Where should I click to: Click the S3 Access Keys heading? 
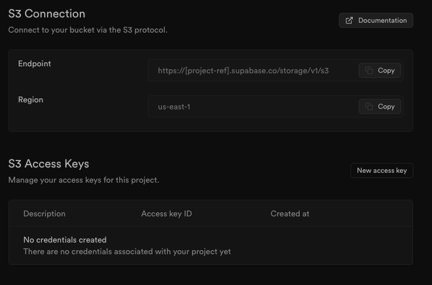tap(48, 163)
